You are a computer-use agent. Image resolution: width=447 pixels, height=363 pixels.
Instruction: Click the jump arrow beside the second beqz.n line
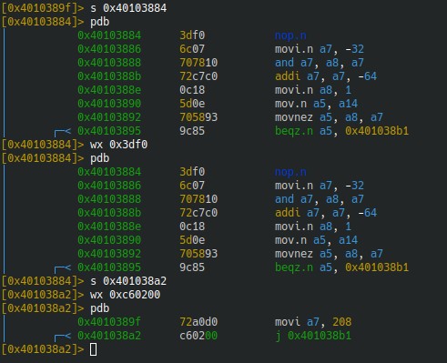[x=63, y=267]
